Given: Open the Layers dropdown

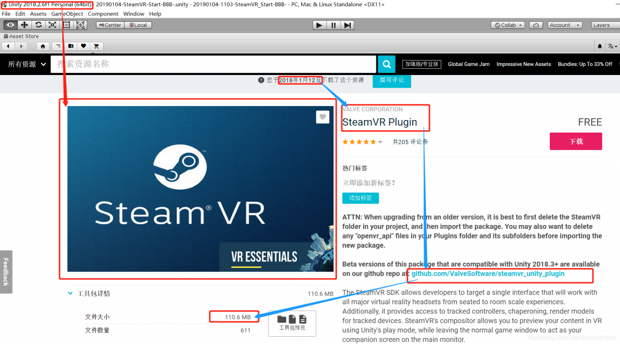Looking at the screenshot, I should 604,25.
